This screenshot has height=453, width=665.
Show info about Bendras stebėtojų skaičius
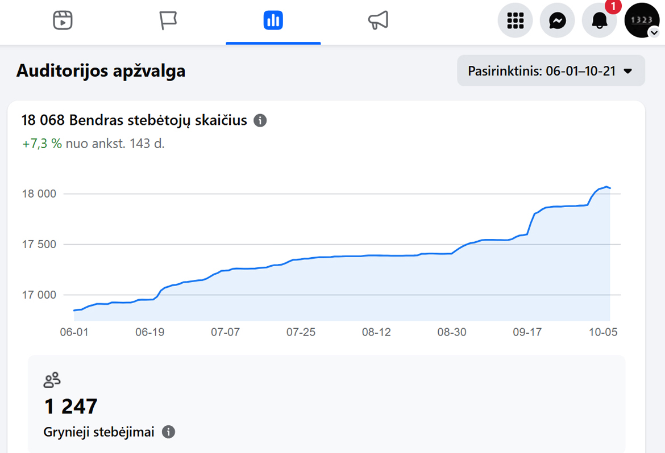260,121
